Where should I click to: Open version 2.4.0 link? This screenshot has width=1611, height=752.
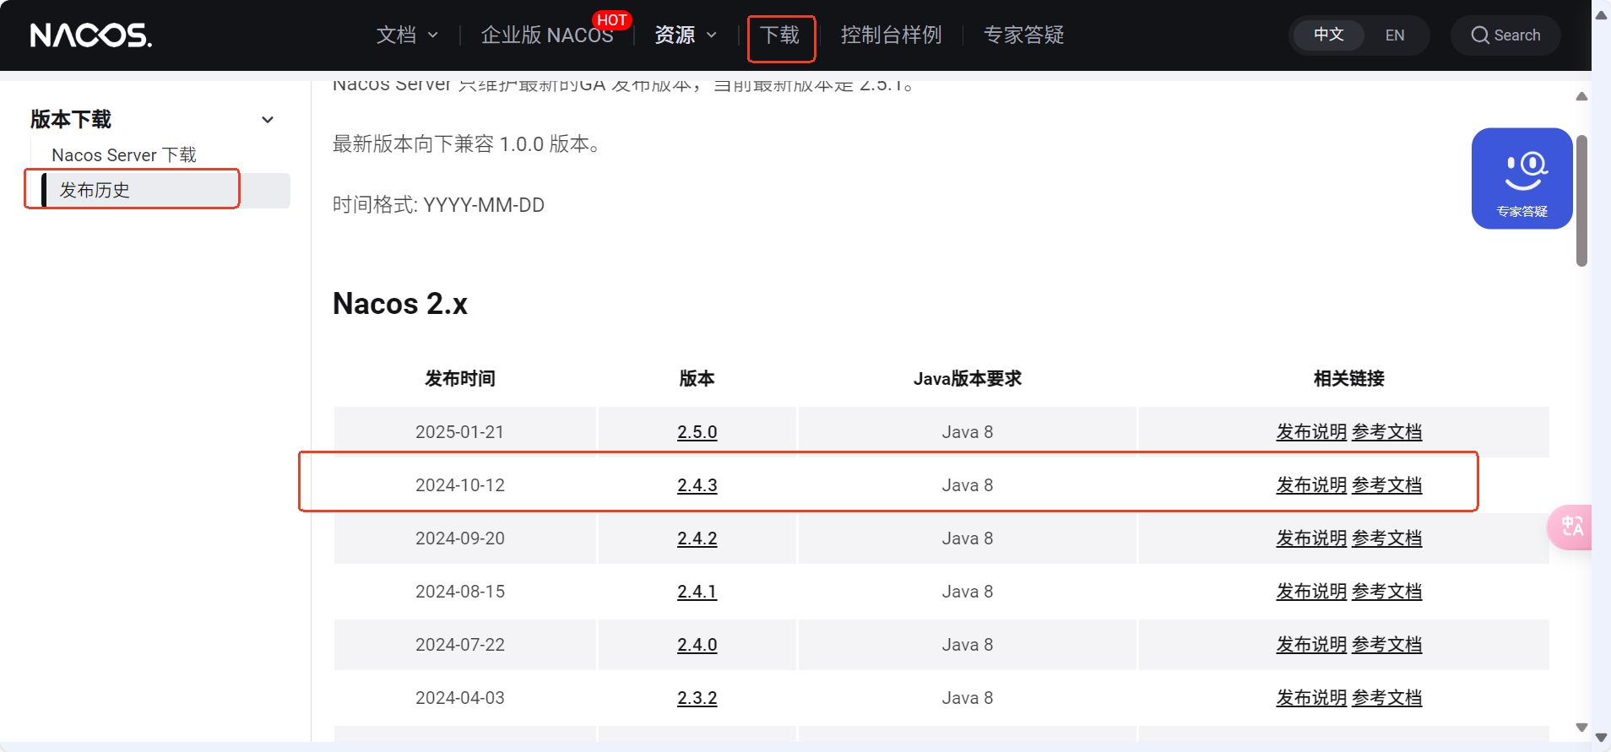tap(697, 645)
